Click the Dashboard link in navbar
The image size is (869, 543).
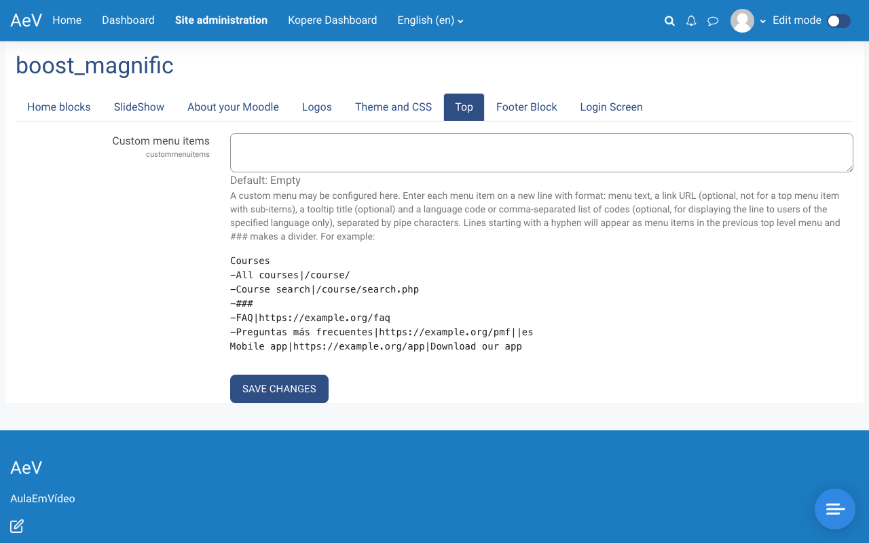128,20
